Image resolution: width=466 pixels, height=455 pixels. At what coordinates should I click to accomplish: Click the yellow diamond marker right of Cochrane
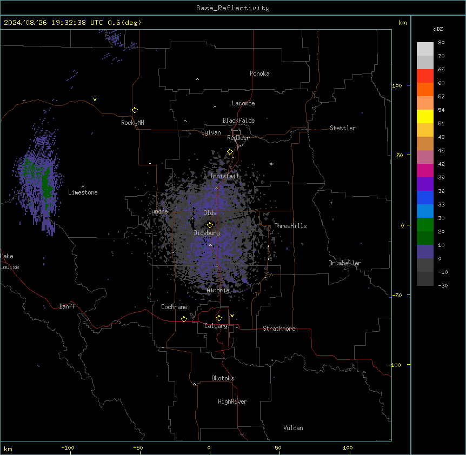coord(184,319)
